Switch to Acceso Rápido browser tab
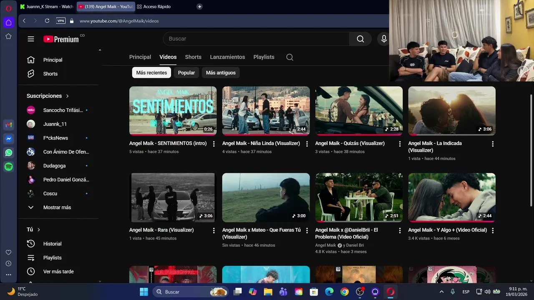The width and height of the screenshot is (534, 300). 157,7
